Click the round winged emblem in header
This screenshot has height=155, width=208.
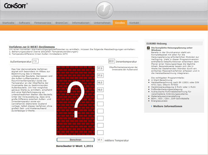(104, 10)
